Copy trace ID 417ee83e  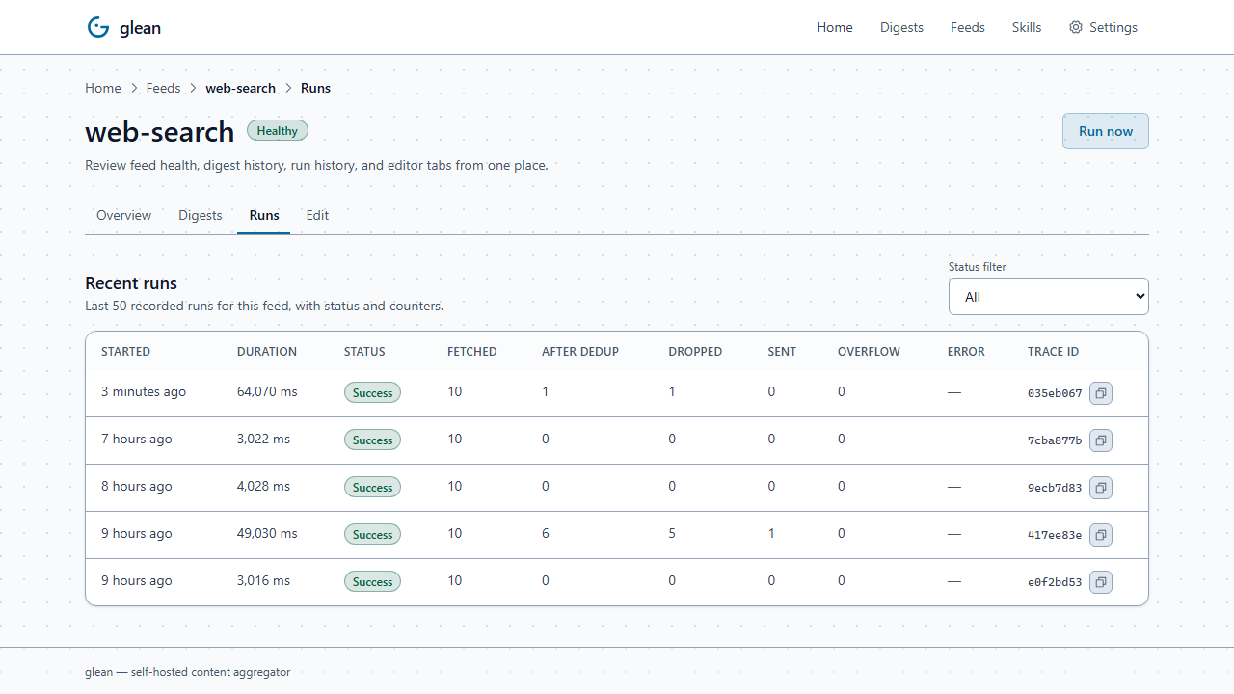point(1100,535)
